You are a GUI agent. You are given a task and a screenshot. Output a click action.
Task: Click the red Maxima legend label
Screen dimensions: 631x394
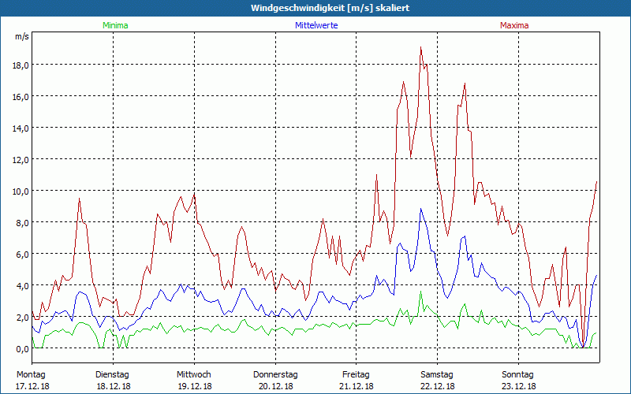tap(514, 25)
